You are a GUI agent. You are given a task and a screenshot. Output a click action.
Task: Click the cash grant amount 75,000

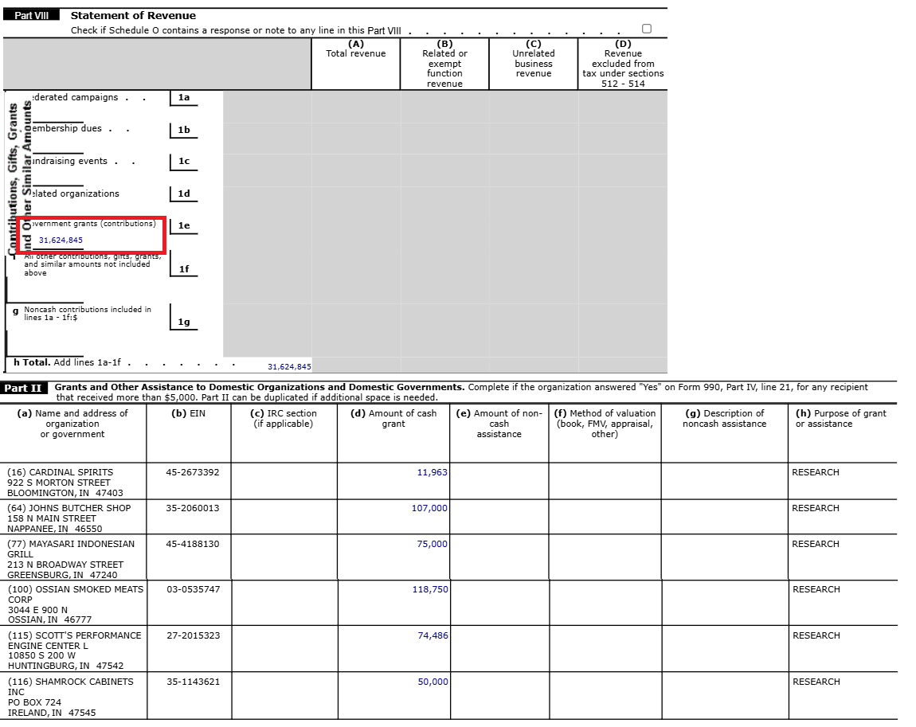(x=432, y=544)
